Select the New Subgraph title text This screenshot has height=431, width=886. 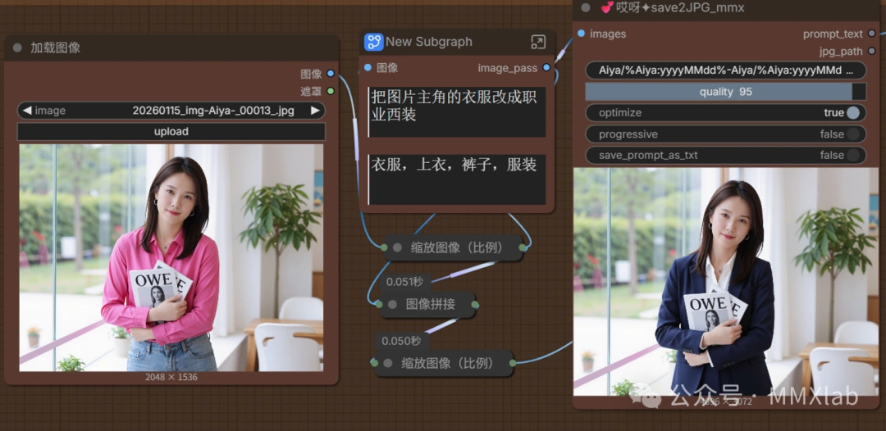(429, 42)
